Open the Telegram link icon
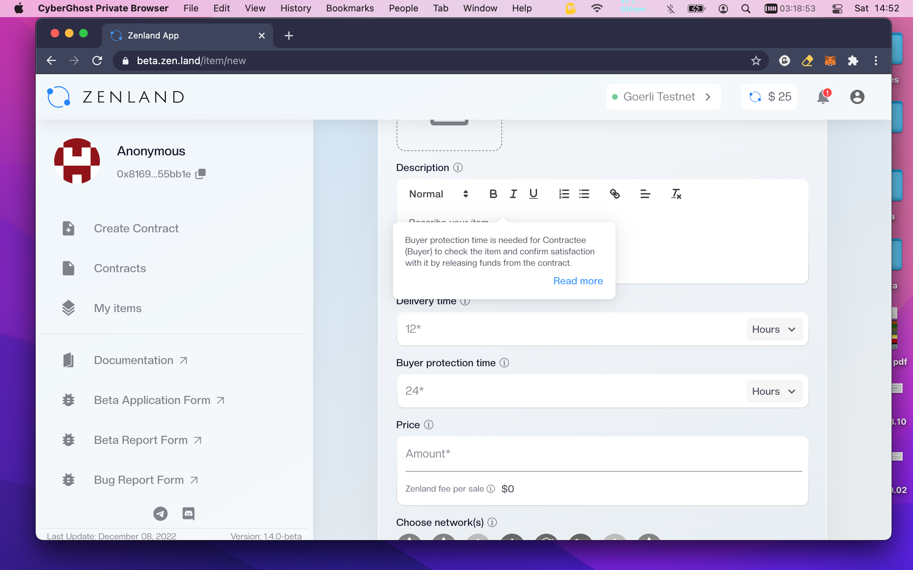This screenshot has height=570, width=913. [x=160, y=513]
